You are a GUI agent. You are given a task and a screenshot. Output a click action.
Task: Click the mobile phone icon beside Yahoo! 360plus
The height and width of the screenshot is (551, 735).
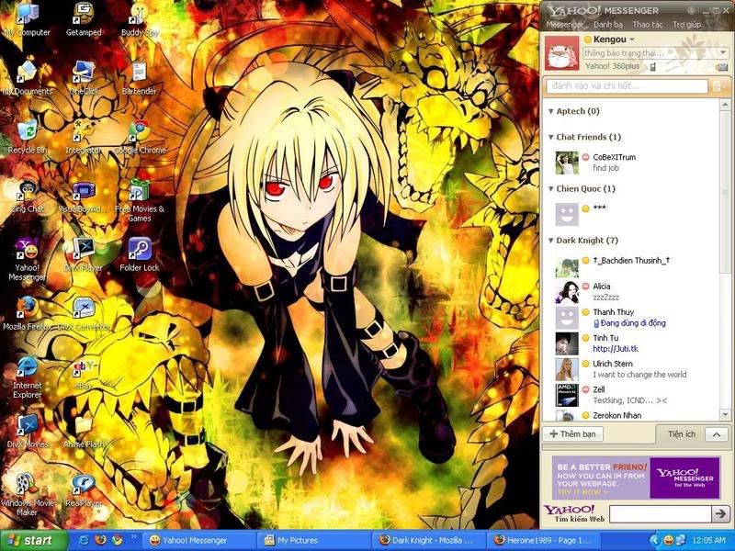coord(653,66)
